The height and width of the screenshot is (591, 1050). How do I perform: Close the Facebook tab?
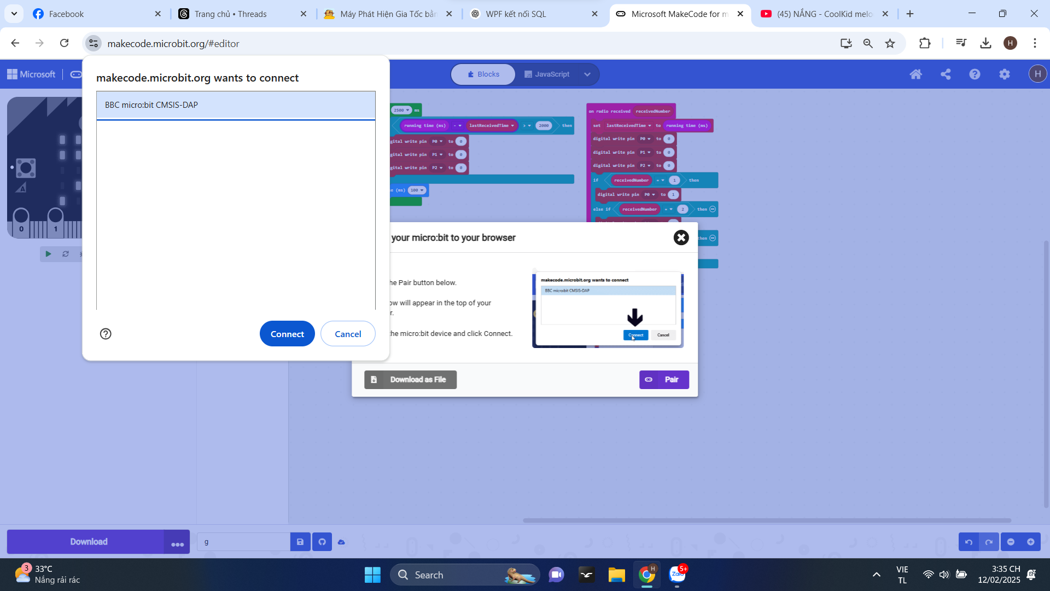[158, 14]
